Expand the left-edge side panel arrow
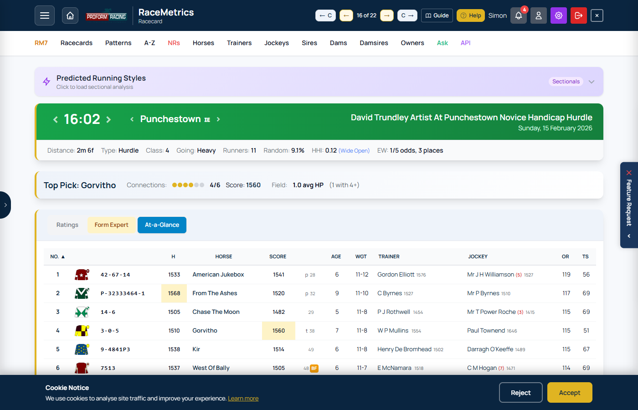Viewport: 638px width, 410px height. (5, 205)
